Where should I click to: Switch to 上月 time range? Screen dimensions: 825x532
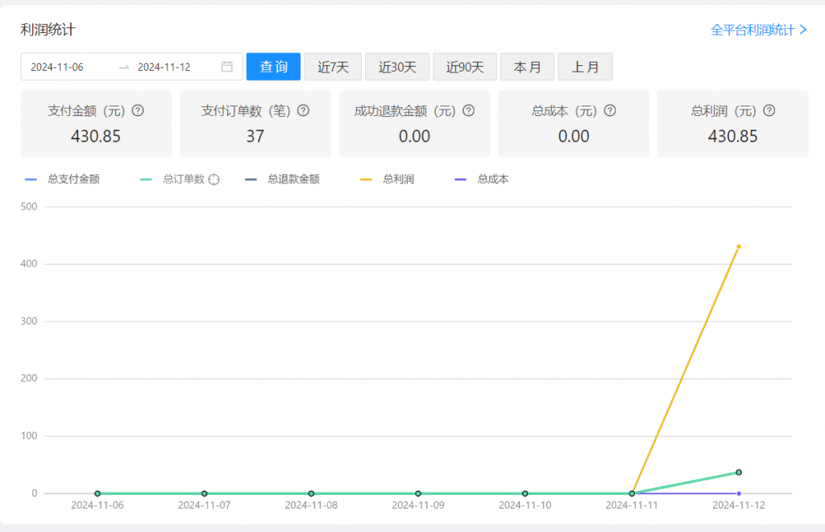pos(585,67)
